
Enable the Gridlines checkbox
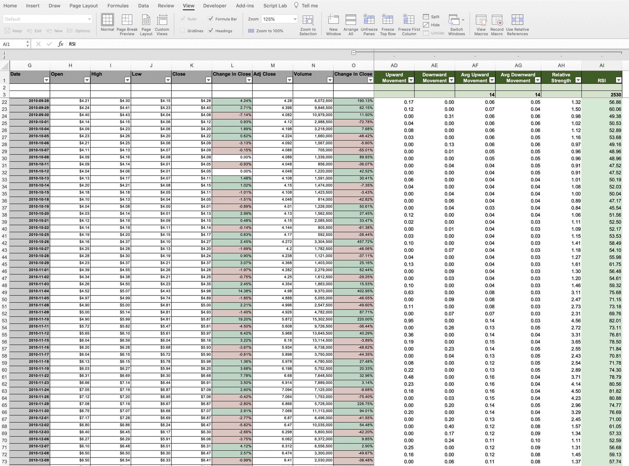183,31
